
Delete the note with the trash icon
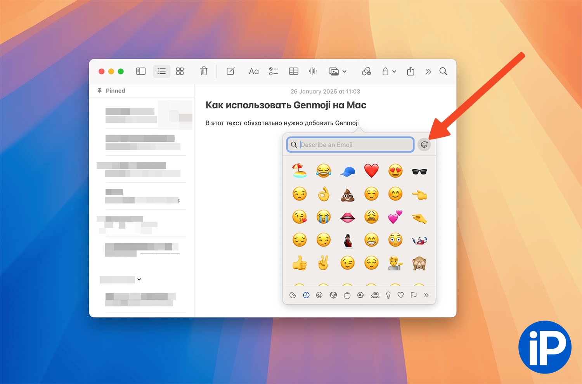[204, 71]
